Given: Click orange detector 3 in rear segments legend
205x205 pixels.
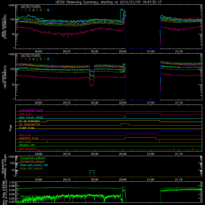Looking at the screenshot, I should coord(29,59).
